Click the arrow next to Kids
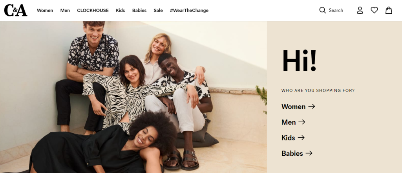 point(301,138)
